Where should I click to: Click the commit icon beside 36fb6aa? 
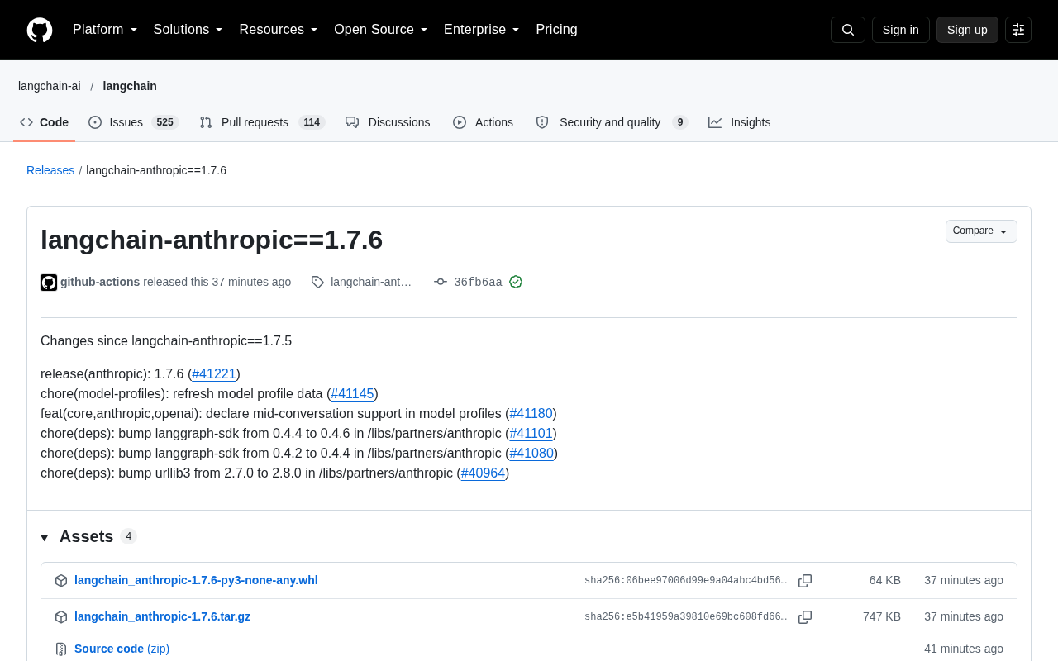tap(441, 282)
